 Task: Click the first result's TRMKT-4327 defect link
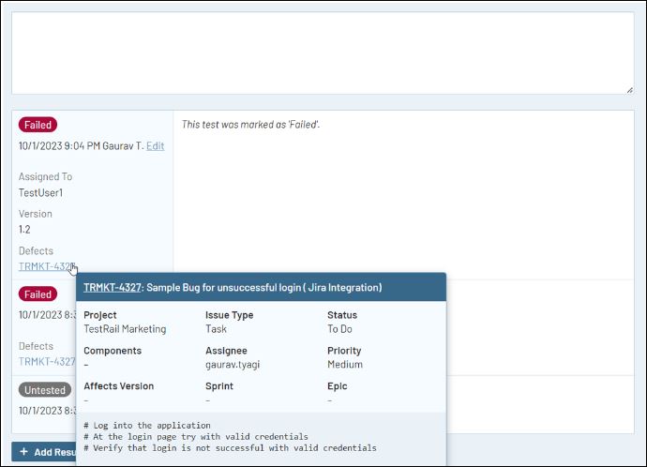point(45,266)
